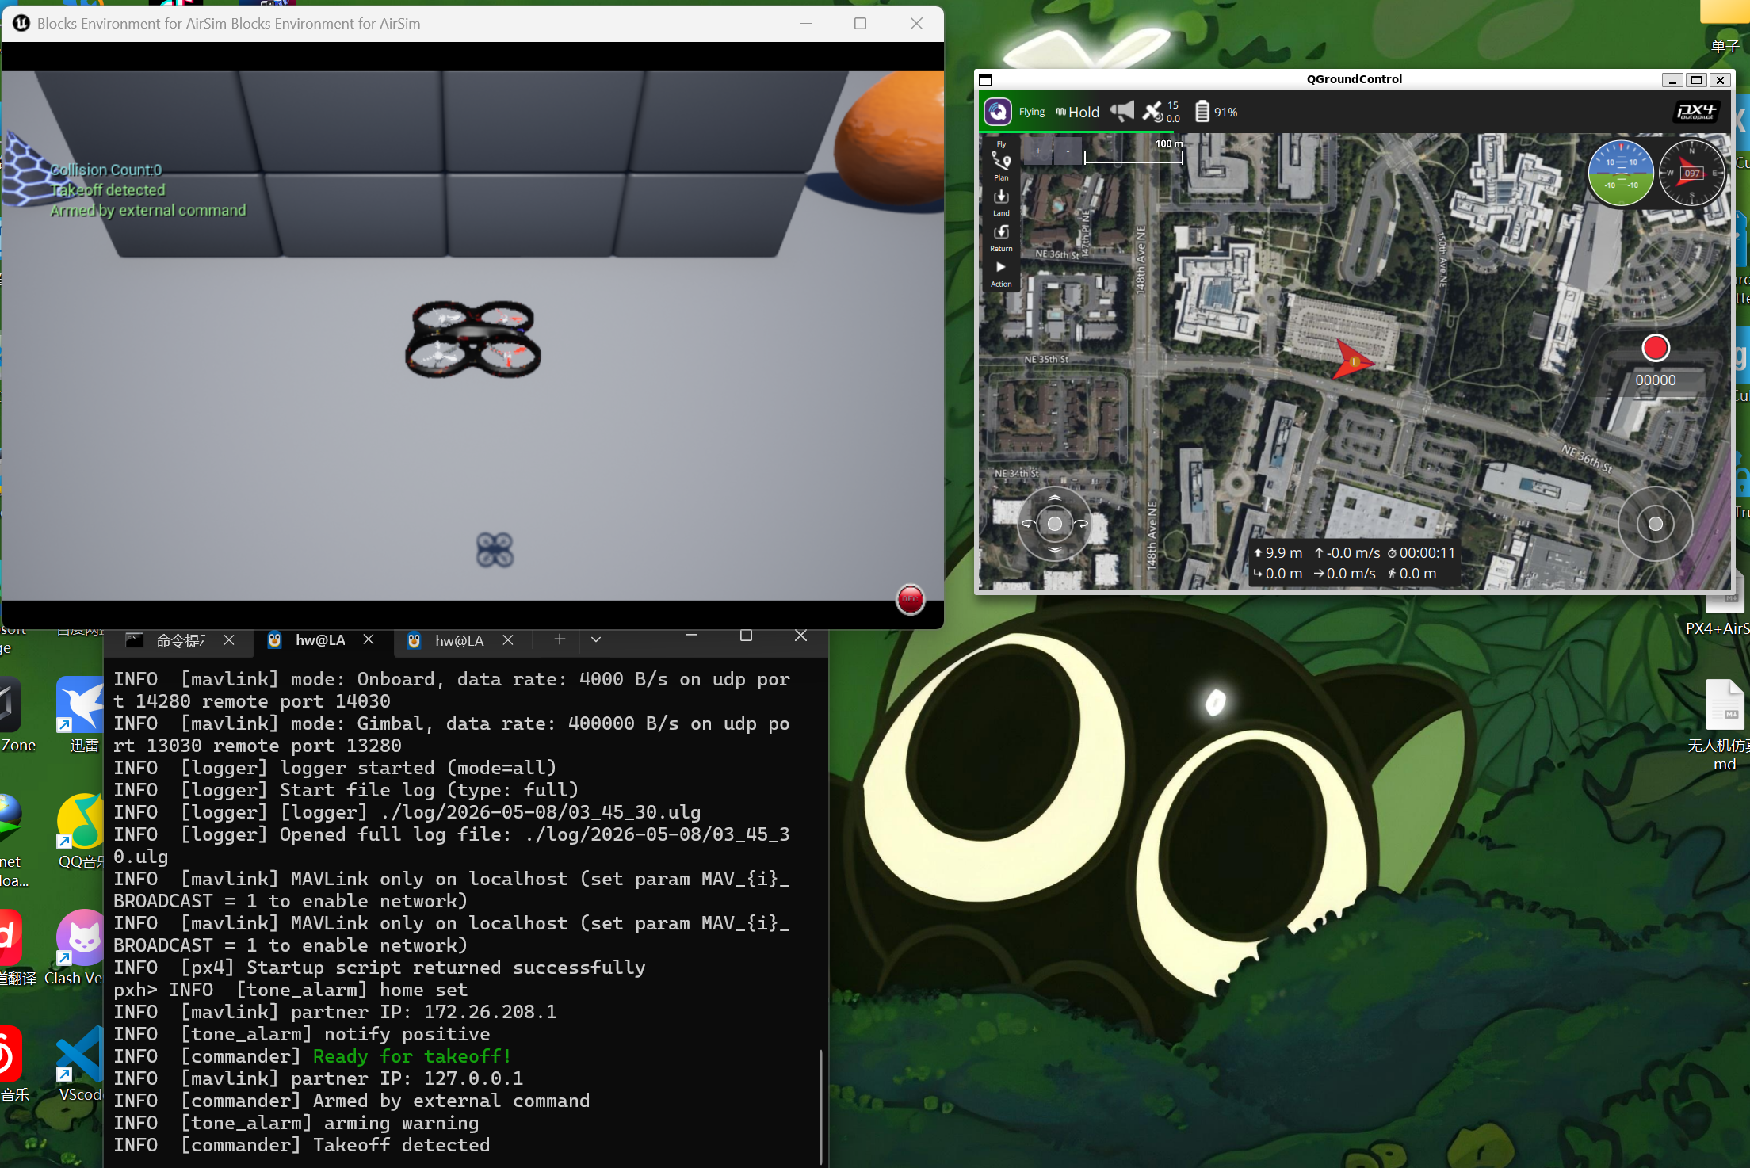1750x1168 pixels.
Task: Expand the terminal new-tab dropdown chevron
Action: click(596, 639)
